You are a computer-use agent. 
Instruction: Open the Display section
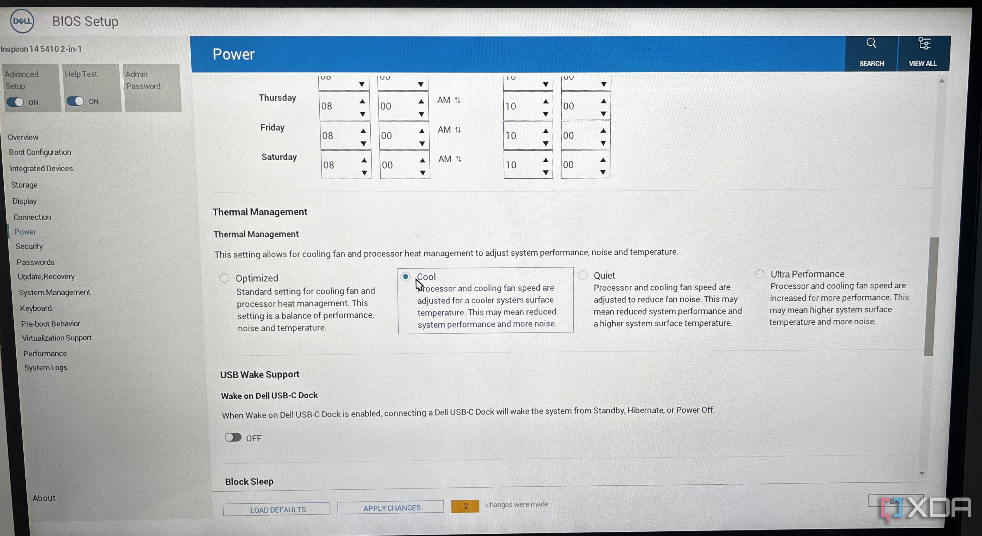24,201
